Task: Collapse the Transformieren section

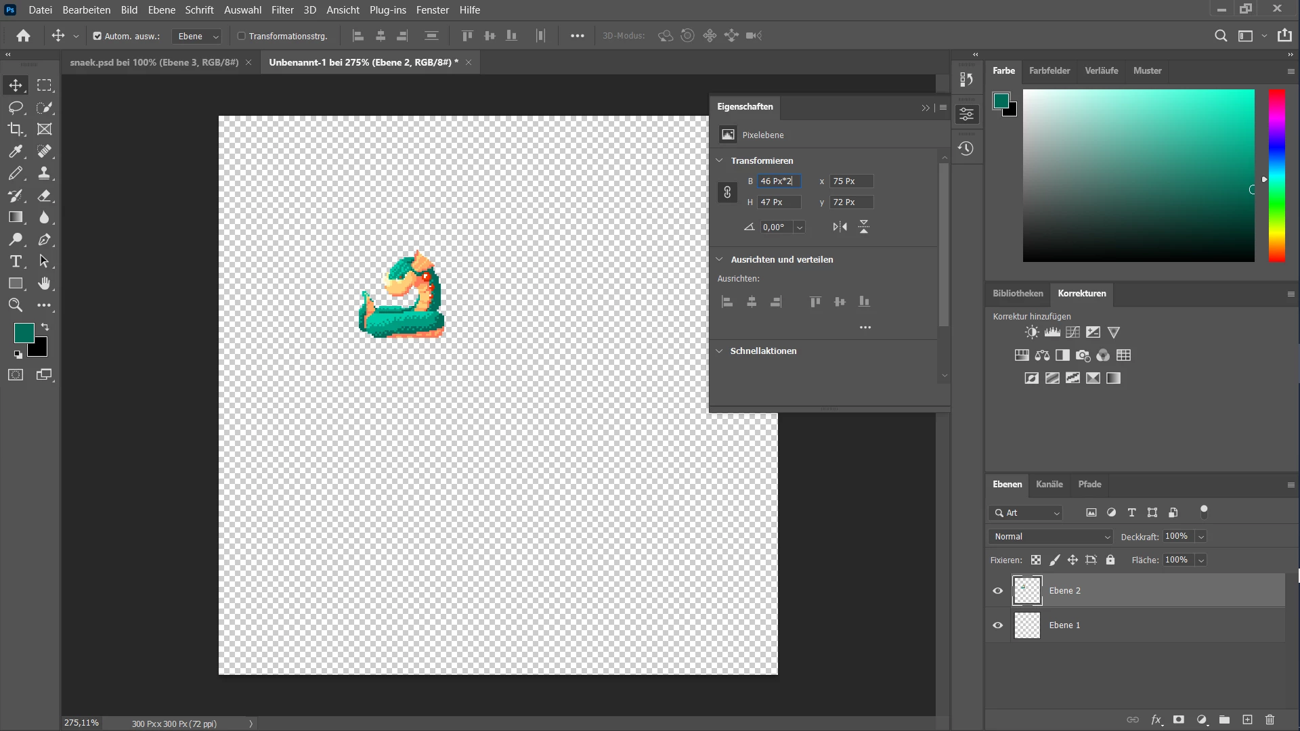Action: pyautogui.click(x=720, y=160)
